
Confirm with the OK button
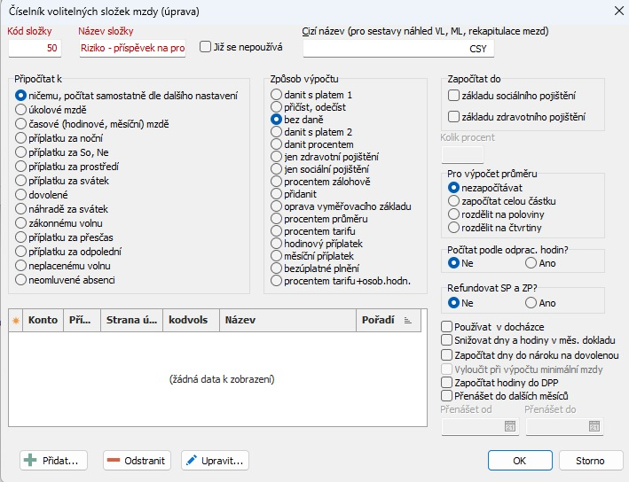pos(519,461)
